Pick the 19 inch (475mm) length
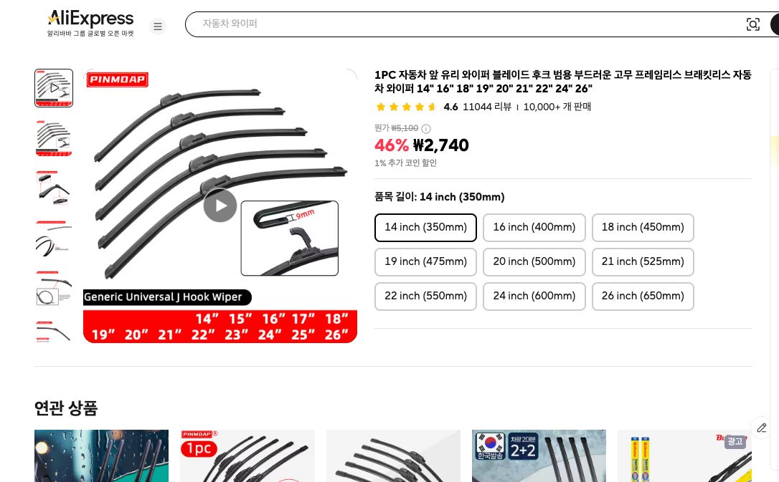 (425, 262)
